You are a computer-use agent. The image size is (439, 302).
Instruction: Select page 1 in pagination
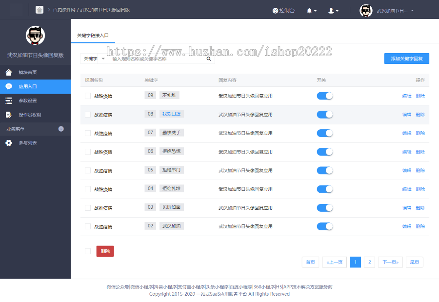[x=355, y=262]
